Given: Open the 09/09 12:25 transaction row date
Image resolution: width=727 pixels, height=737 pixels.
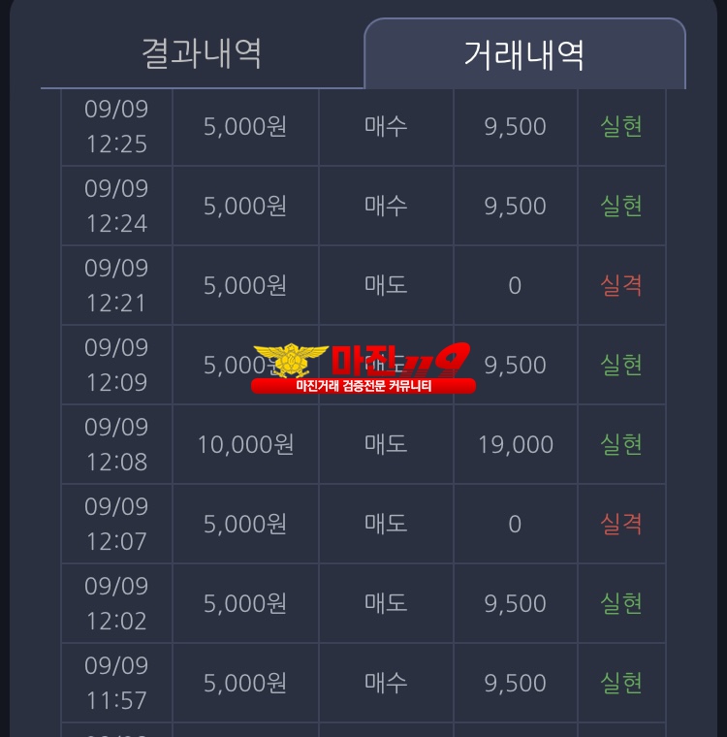Looking at the screenshot, I should coord(116,126).
